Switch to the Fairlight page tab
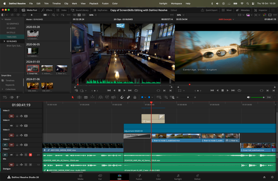The width and height of the screenshot is (278, 181). pyautogui.click(x=178, y=177)
